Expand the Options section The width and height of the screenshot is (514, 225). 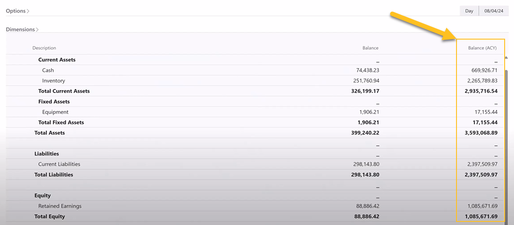click(x=17, y=11)
